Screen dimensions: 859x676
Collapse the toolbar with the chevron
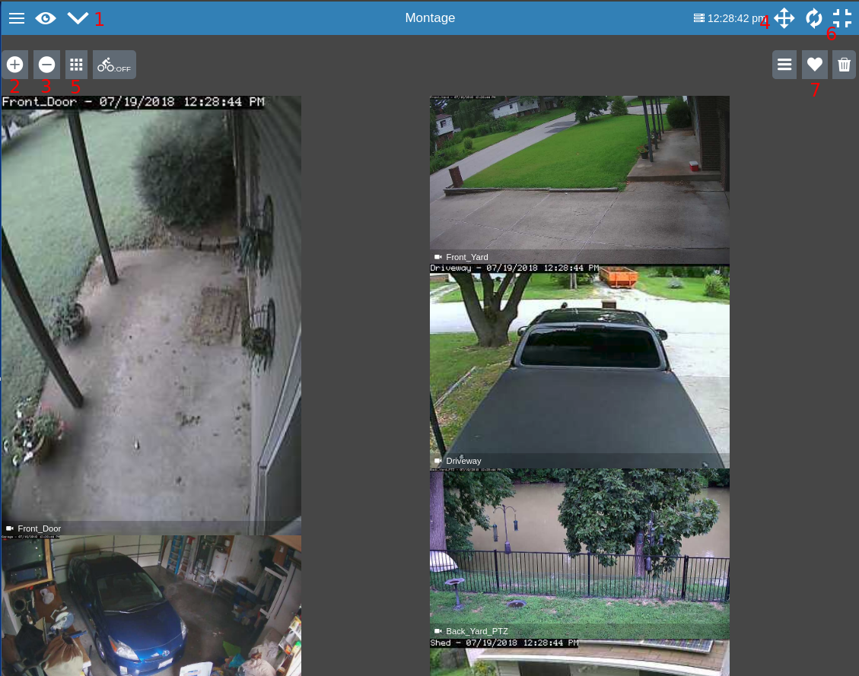coord(78,18)
